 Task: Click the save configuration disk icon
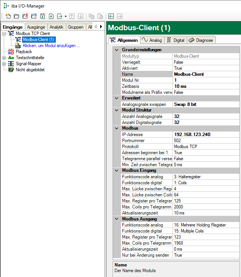click(43, 16)
